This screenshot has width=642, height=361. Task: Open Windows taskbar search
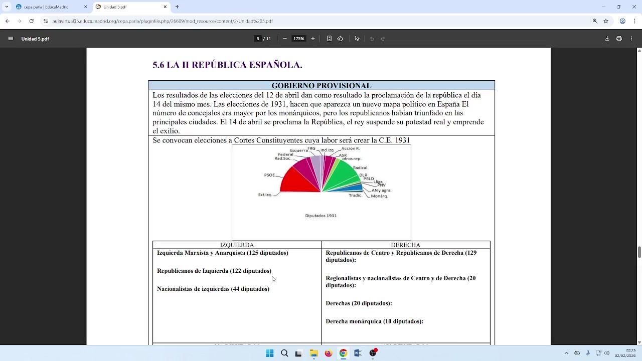click(284, 353)
